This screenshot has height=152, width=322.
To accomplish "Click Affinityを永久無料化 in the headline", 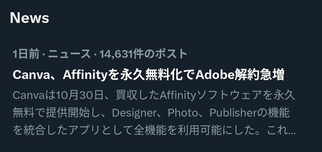I will [x=122, y=75].
